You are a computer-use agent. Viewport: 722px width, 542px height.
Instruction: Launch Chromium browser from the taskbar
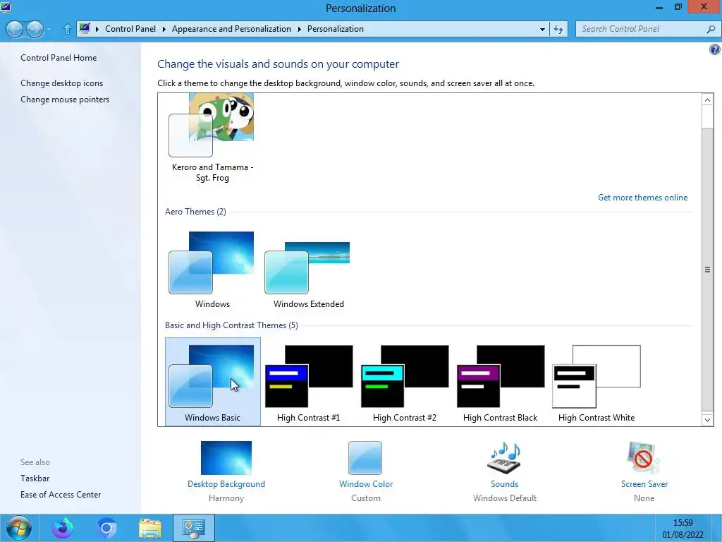coord(106,528)
